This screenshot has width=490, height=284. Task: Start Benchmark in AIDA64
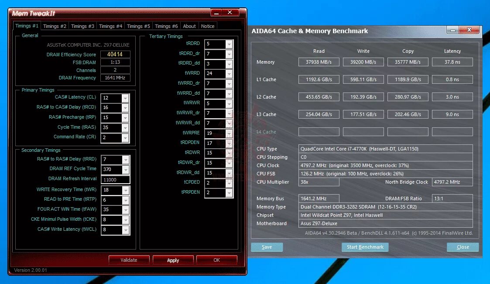[x=365, y=247]
